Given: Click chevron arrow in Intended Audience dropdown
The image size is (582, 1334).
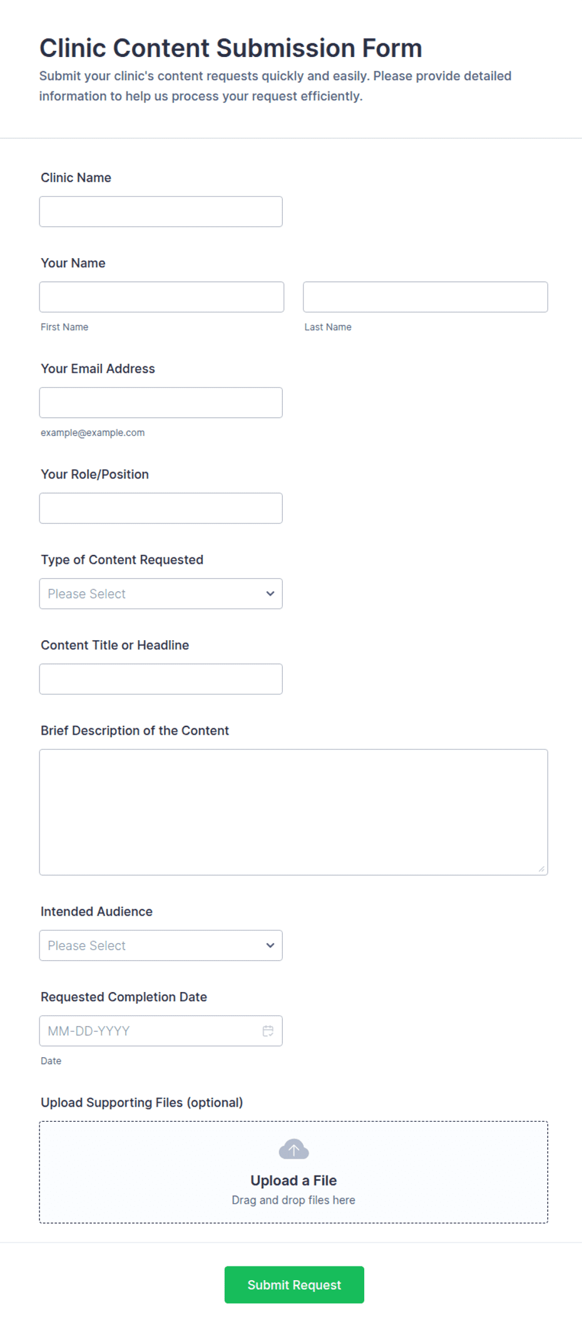Looking at the screenshot, I should pyautogui.click(x=270, y=946).
